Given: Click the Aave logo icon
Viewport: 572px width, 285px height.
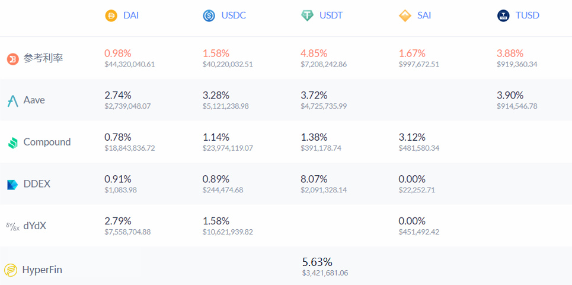Looking at the screenshot, I should tap(12, 100).
